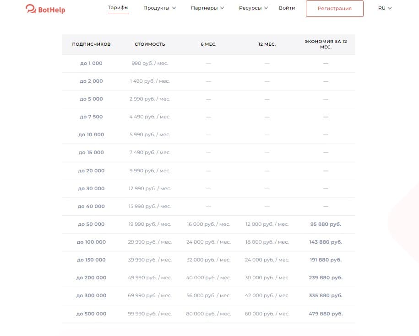The height and width of the screenshot is (336, 419).
Task: Click the '7 490 руб. / мес.' price
Action: 150,153
